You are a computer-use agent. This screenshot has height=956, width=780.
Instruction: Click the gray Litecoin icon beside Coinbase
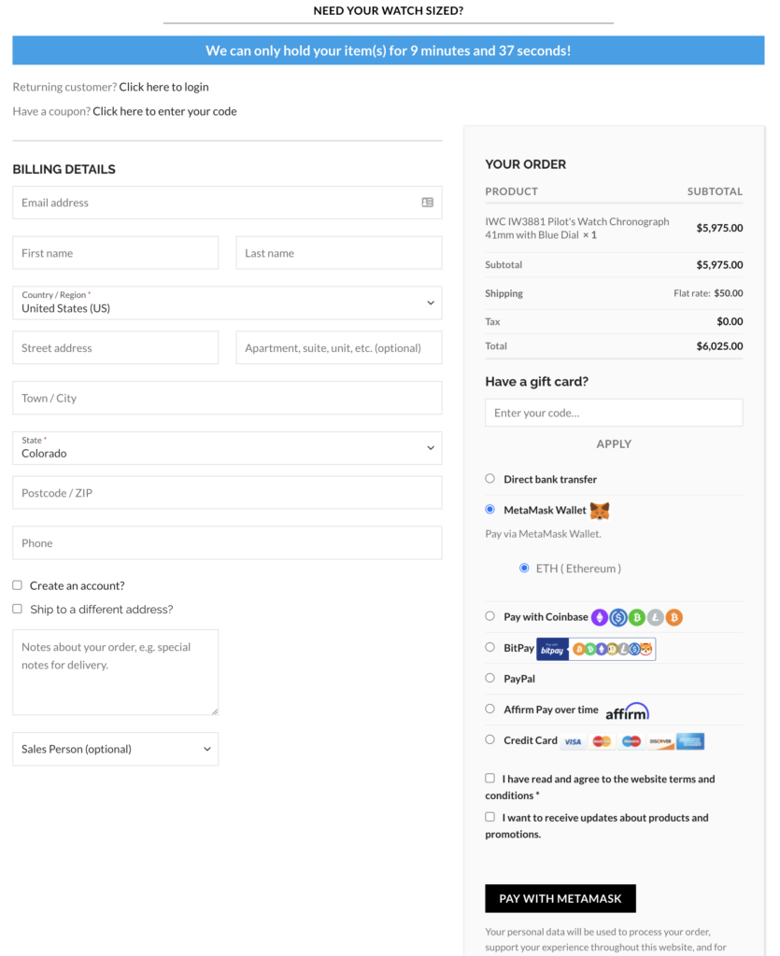click(656, 618)
